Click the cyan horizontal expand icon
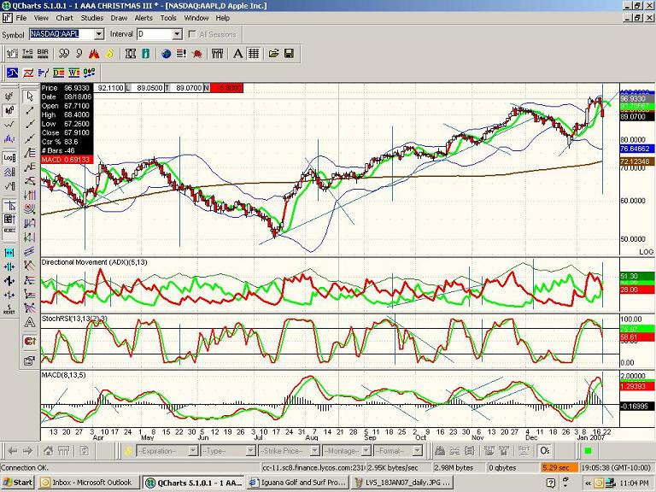The image size is (656, 492). [x=9, y=253]
